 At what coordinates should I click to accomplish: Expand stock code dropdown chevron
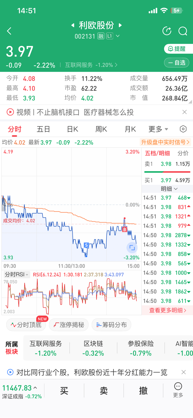click(x=118, y=36)
